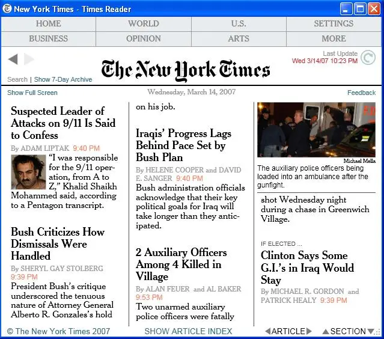Click SHERYL GAY STOLBERG byline
The width and height of the screenshot is (384, 339).
[x=57, y=269]
